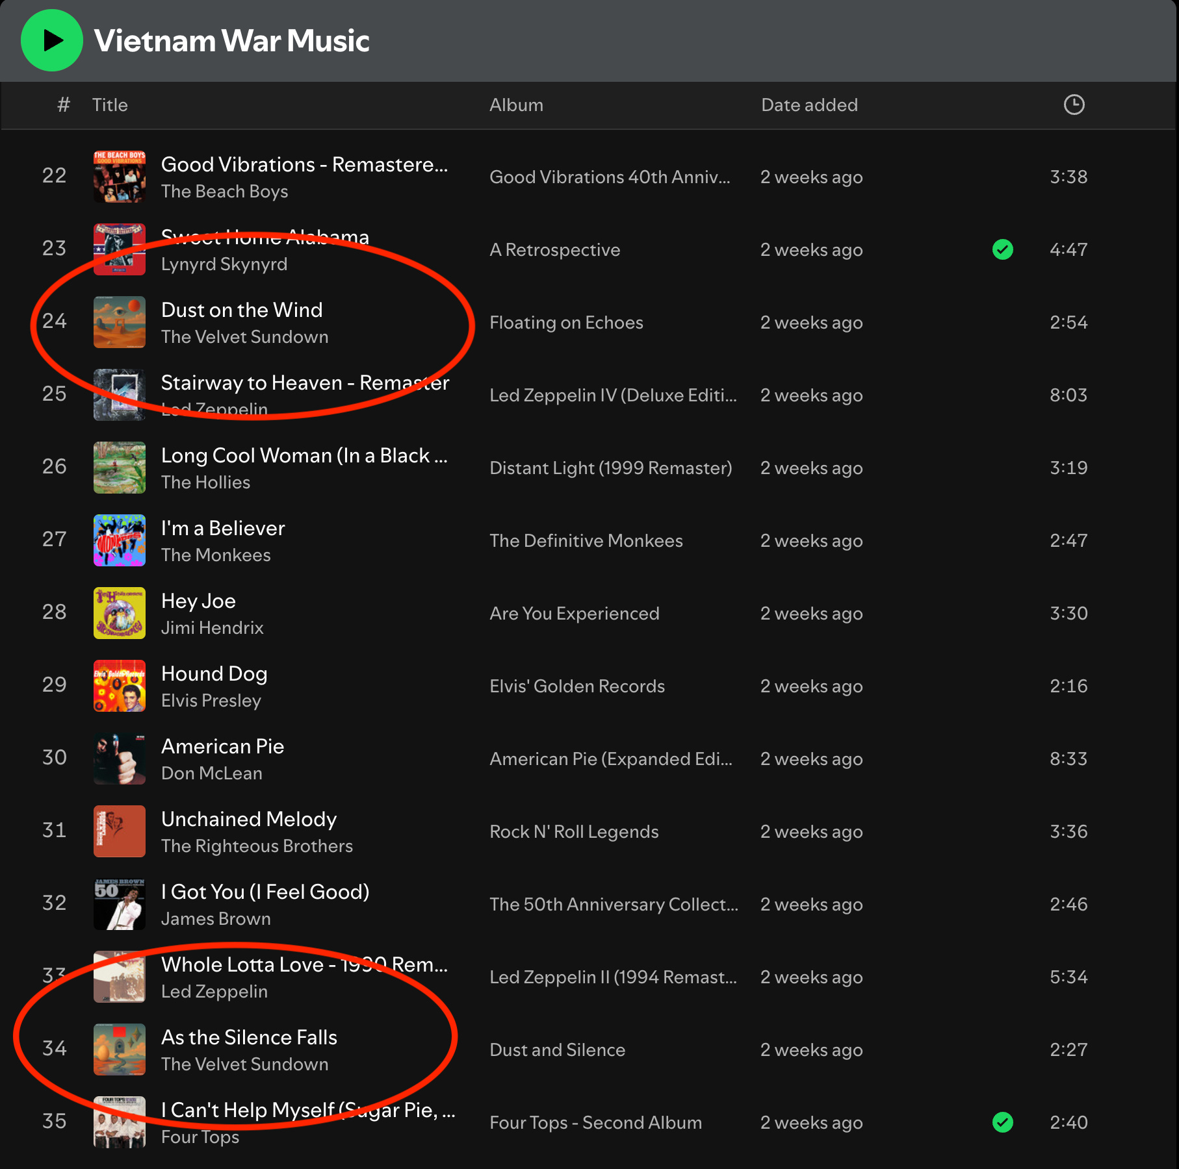1179x1169 pixels.
Task: Click Whole Lotta Love album art thumbnail
Action: click(x=120, y=977)
